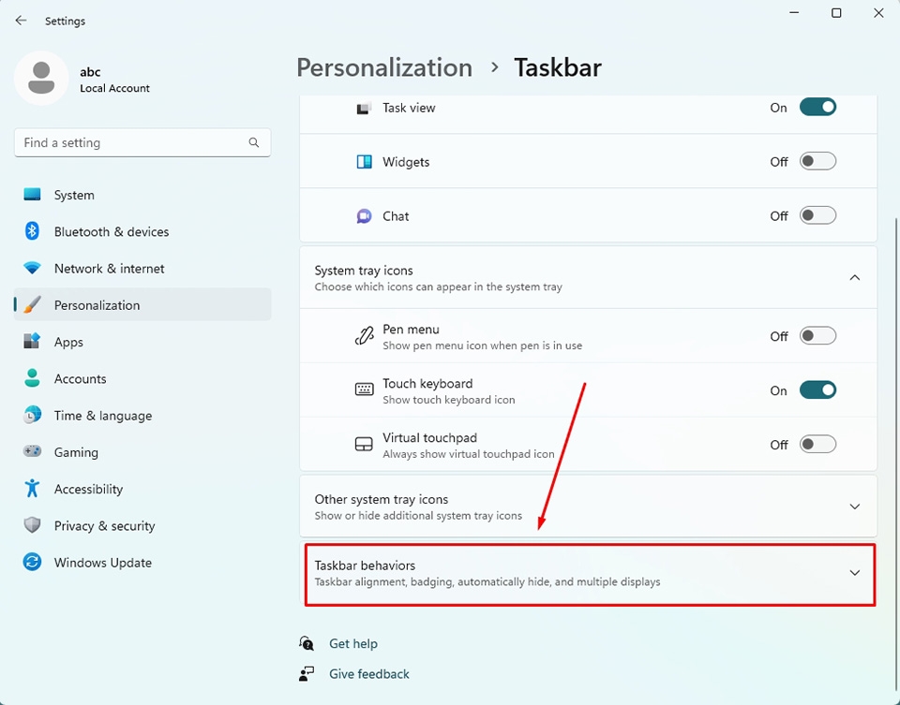Turn off the Touch keyboard toggle
The width and height of the screenshot is (900, 705).
point(817,389)
